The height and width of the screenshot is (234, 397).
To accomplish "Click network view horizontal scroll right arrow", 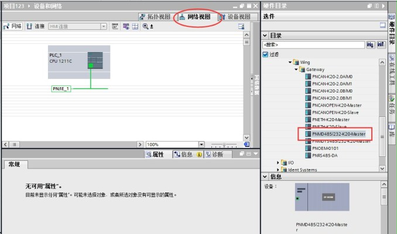I will click(140, 144).
